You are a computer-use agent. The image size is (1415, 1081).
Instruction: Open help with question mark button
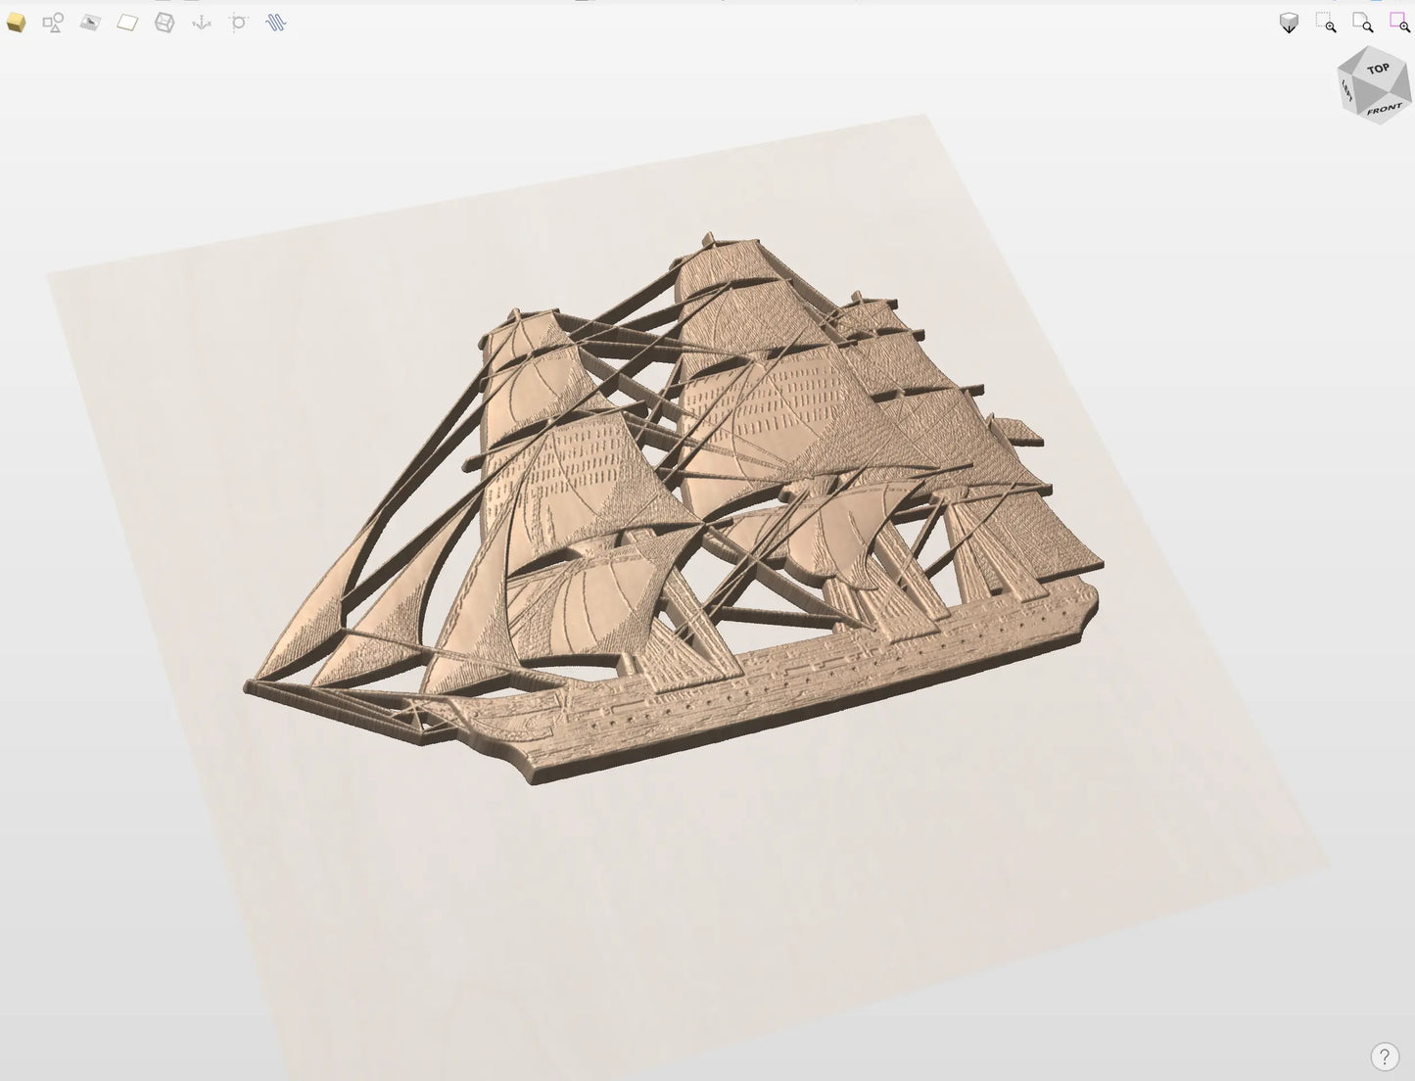coord(1384,1057)
